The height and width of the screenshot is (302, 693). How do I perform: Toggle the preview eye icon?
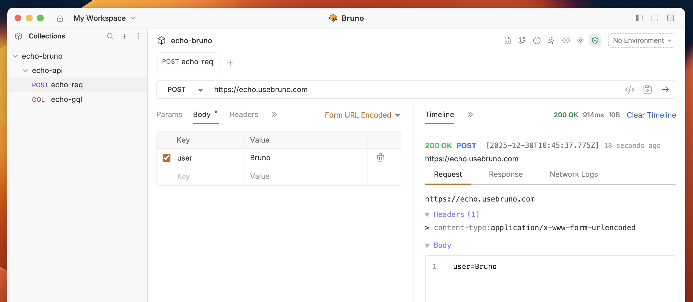coord(566,40)
